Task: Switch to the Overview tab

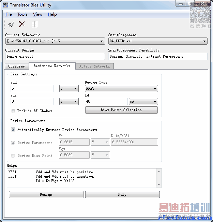Action: point(17,66)
